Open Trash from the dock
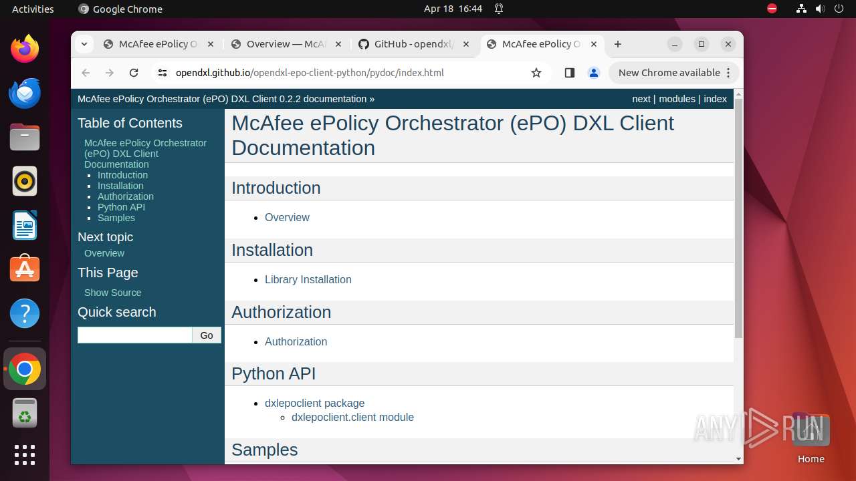 (x=25, y=413)
